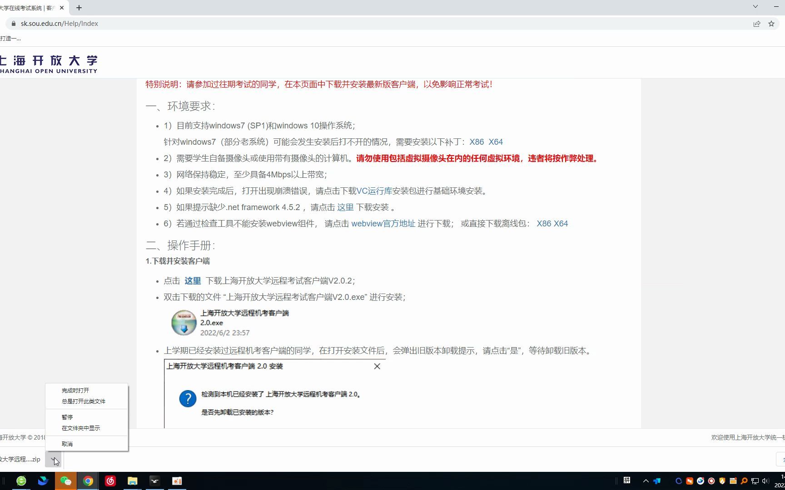Select 暂停 to pause the download

[x=86, y=417]
